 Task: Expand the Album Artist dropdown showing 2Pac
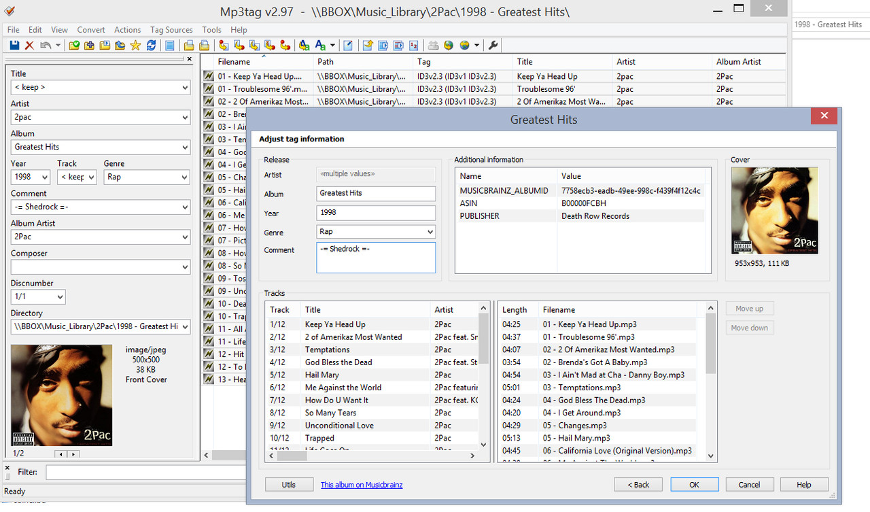pyautogui.click(x=184, y=237)
